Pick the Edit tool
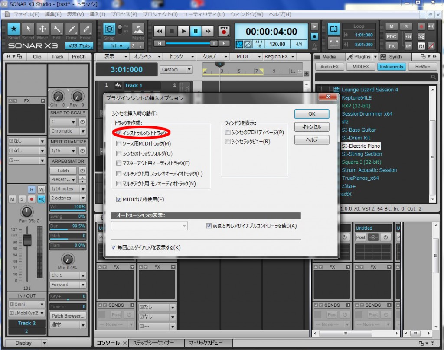 57,29
